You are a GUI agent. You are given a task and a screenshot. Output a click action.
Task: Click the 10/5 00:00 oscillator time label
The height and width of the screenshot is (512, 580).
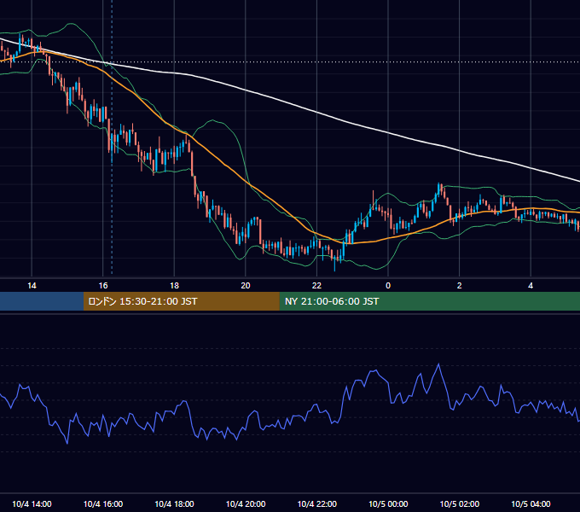(x=388, y=503)
